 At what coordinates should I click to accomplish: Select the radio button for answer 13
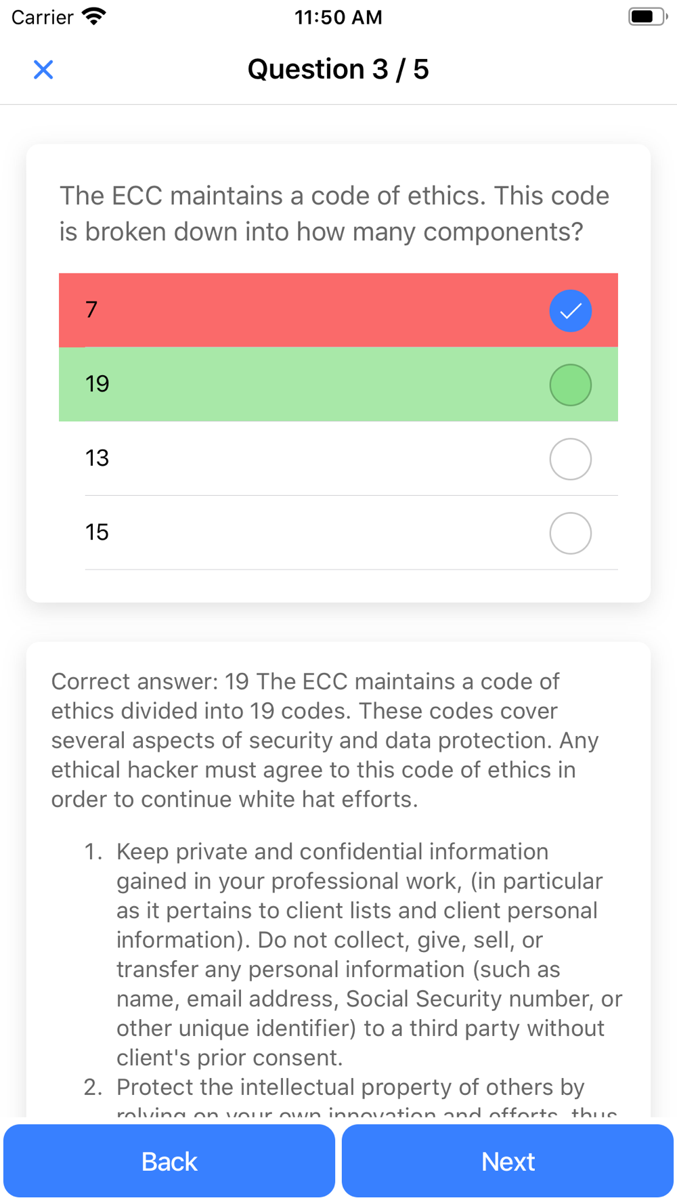(x=570, y=459)
